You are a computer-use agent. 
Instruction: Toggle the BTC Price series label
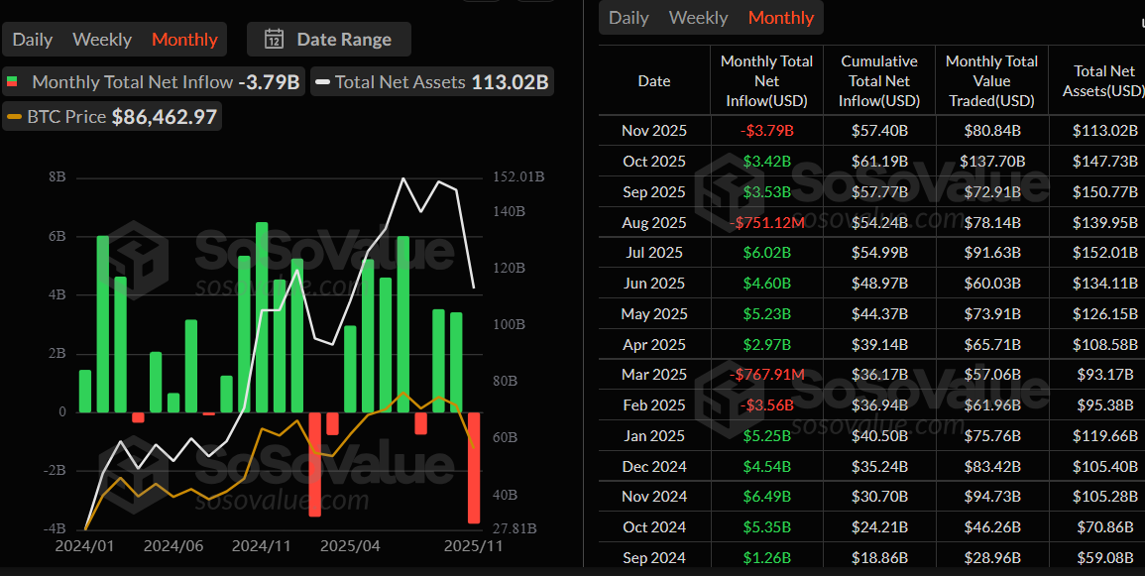tap(66, 117)
